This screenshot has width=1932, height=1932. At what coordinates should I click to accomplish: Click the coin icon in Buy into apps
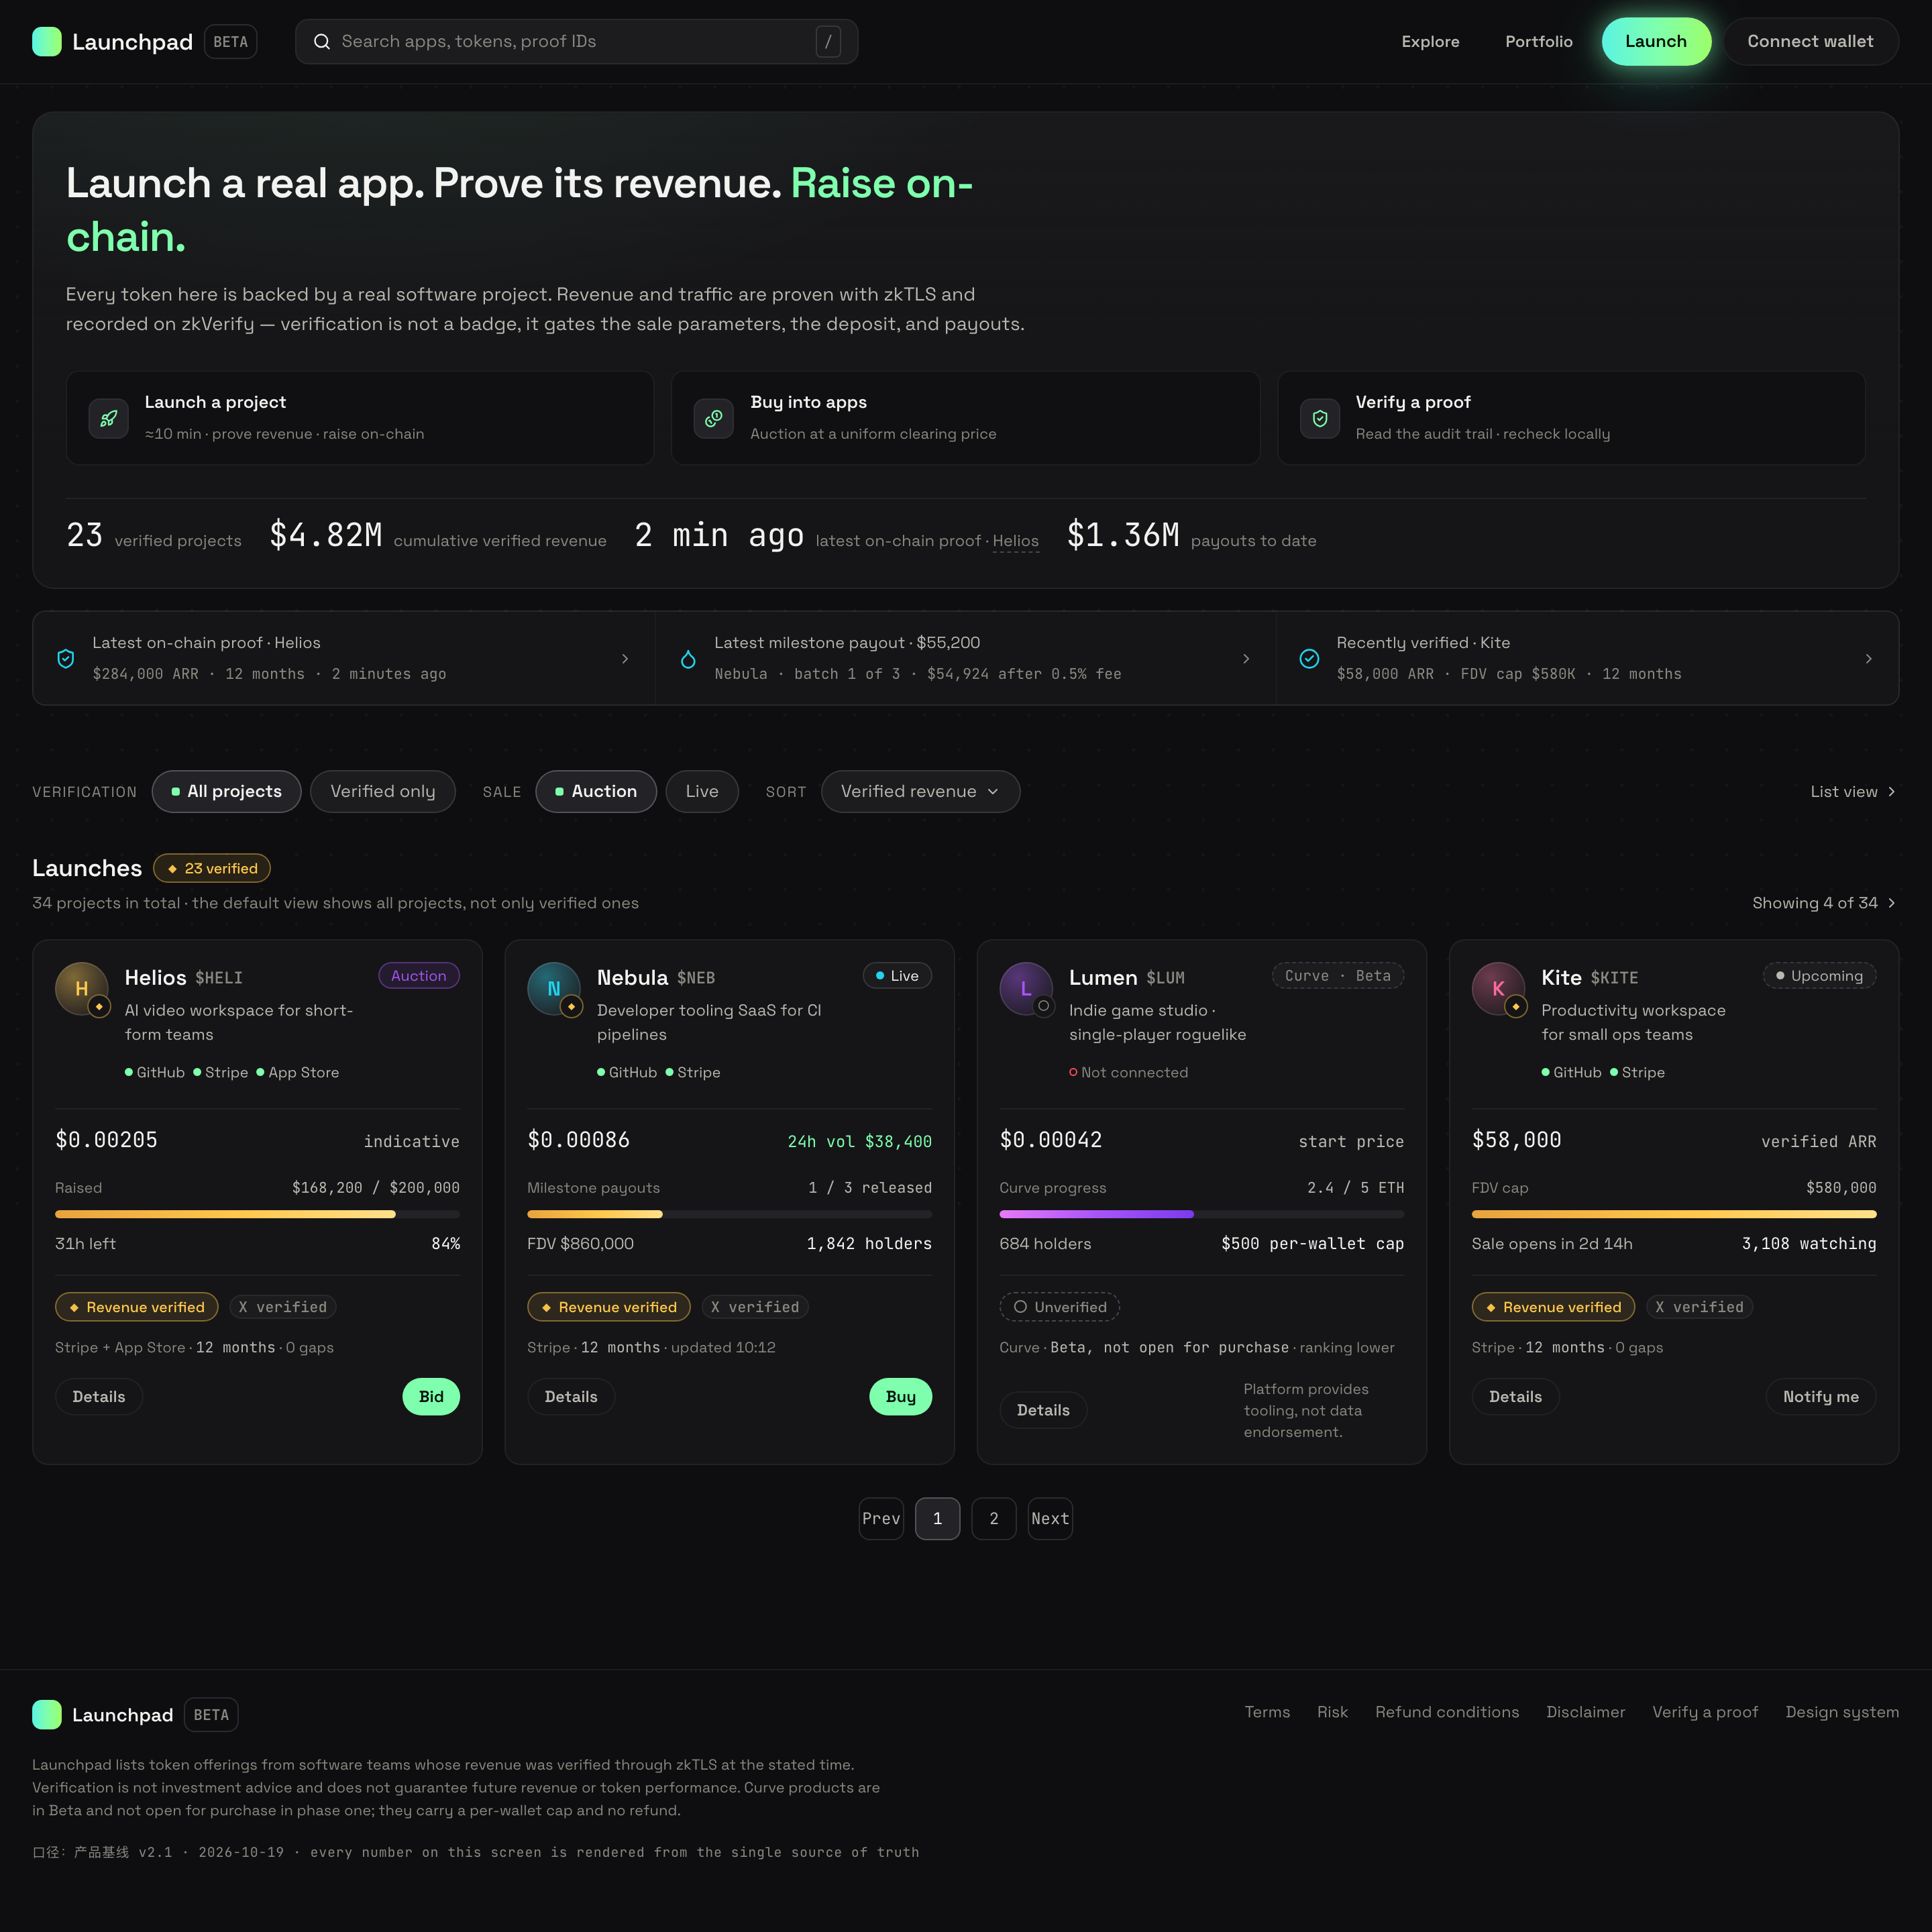point(714,418)
